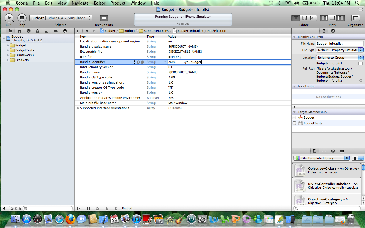Show the Issue navigator

point(38,31)
